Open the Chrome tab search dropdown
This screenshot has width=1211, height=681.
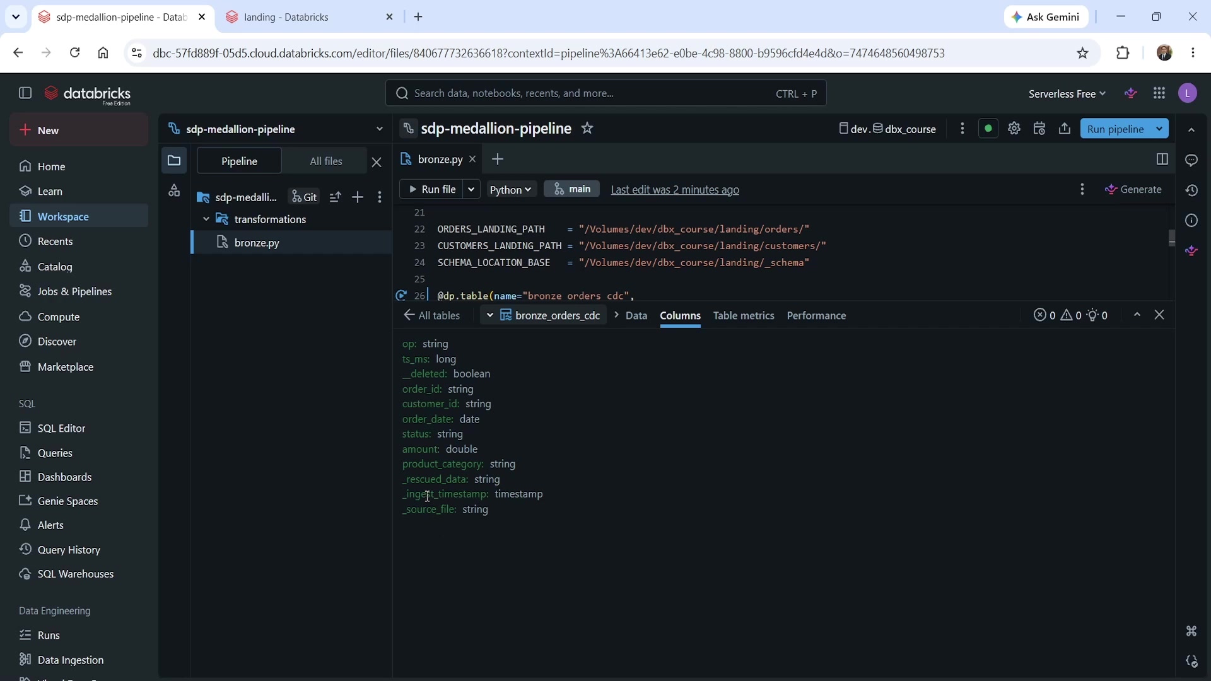coord(16,17)
